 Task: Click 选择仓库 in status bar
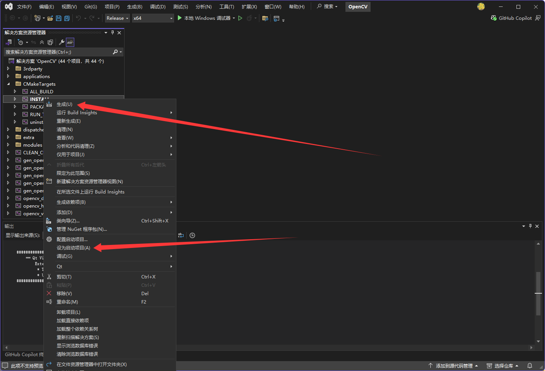coord(503,366)
